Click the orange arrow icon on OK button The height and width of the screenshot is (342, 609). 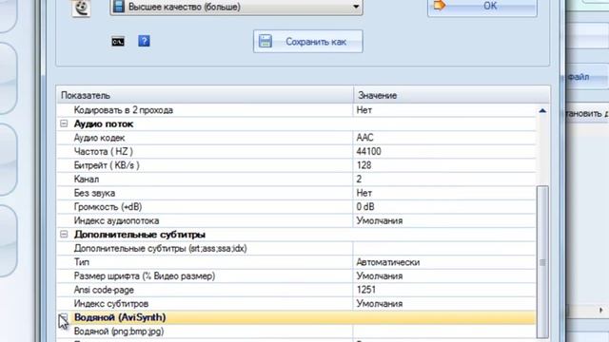(440, 5)
